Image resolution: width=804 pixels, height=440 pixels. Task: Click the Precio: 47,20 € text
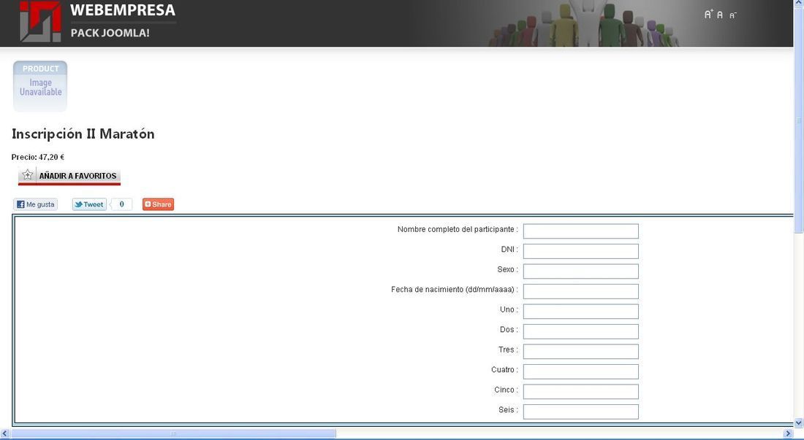pos(38,157)
